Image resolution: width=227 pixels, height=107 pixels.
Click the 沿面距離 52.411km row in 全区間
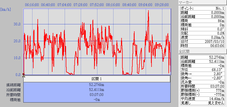pos(203,61)
